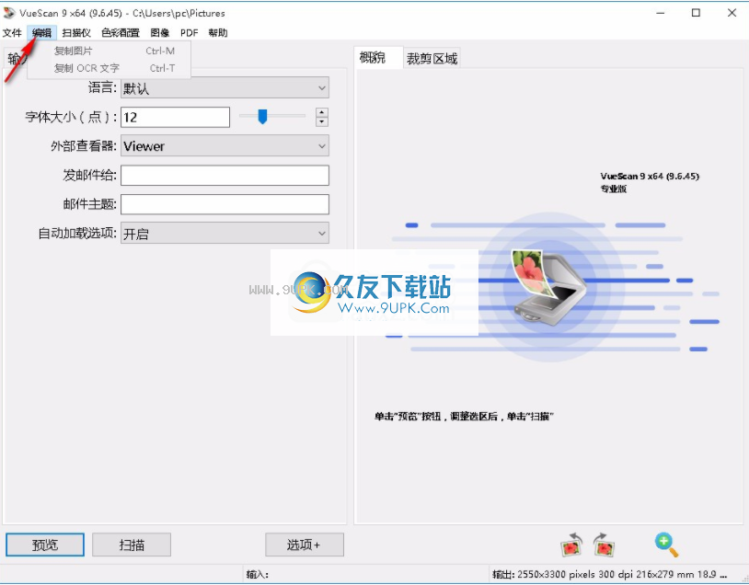The width and height of the screenshot is (749, 585).
Task: Open the 色彩配置 menu
Action: [x=121, y=32]
